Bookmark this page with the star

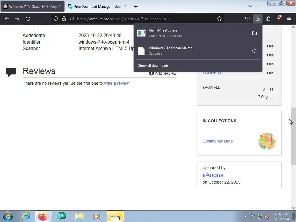point(219,19)
